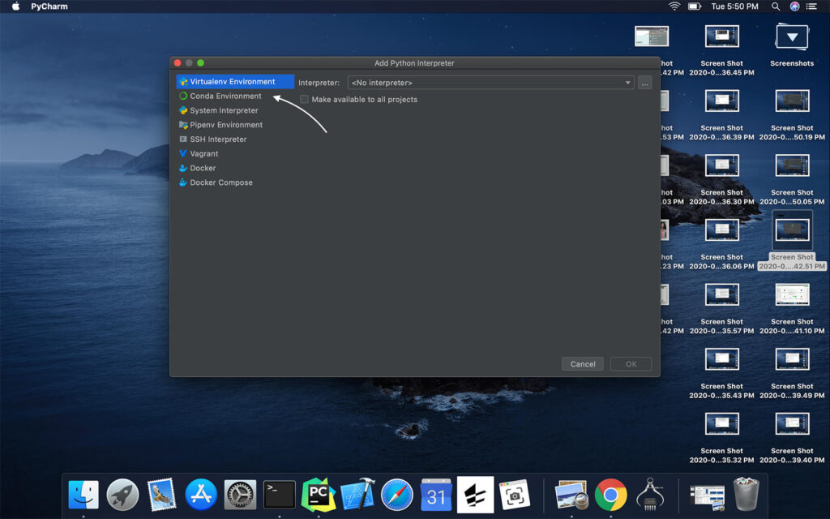Click the Wi-Fi status icon
This screenshot has height=519, width=830.
[674, 6]
